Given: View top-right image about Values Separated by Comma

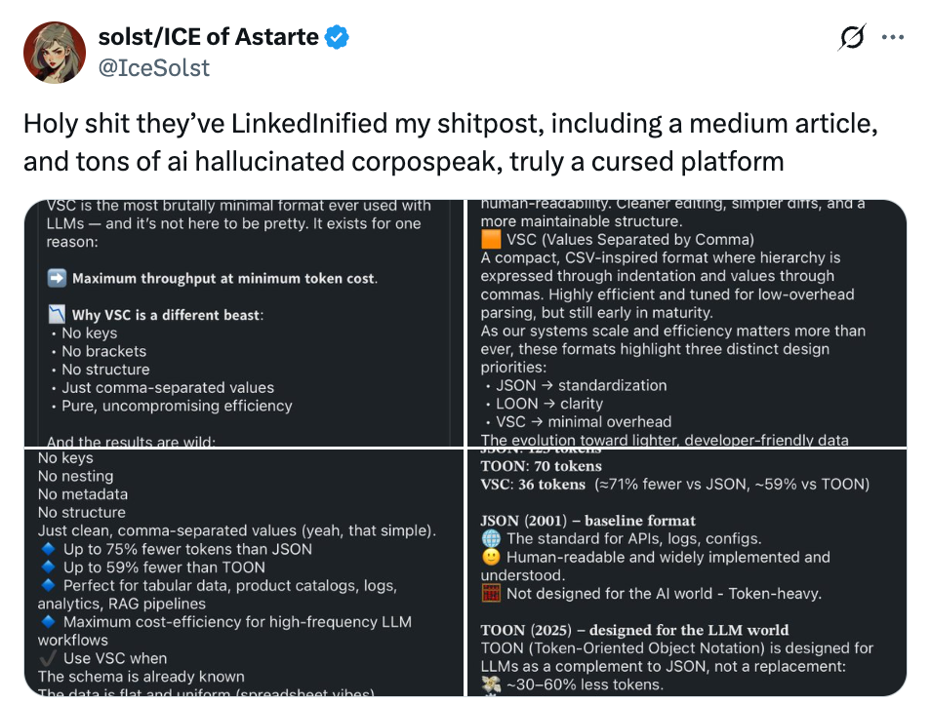Looking at the screenshot, I should point(685,322).
